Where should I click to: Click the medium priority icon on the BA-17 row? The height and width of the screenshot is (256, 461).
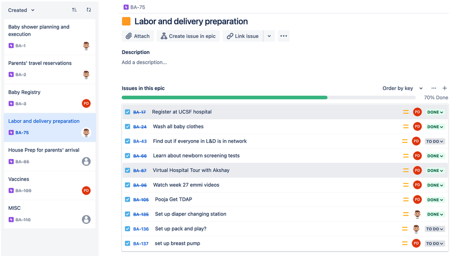406,112
